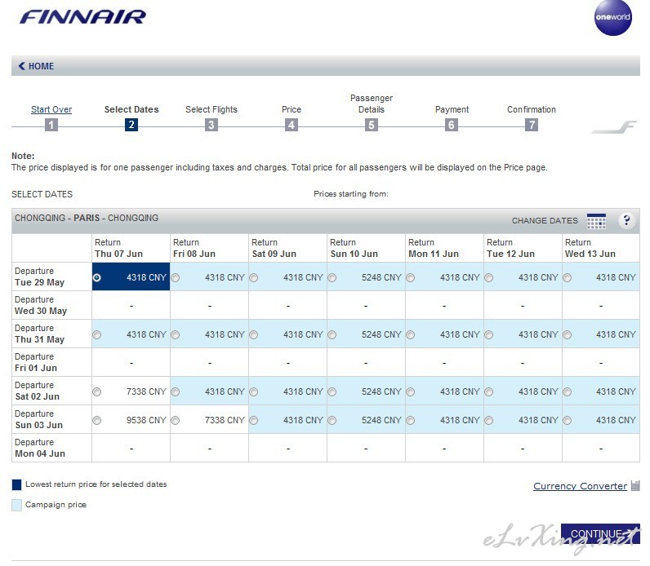650x566 pixels.
Task: Click step 1 number box
Action: pyautogui.click(x=51, y=125)
